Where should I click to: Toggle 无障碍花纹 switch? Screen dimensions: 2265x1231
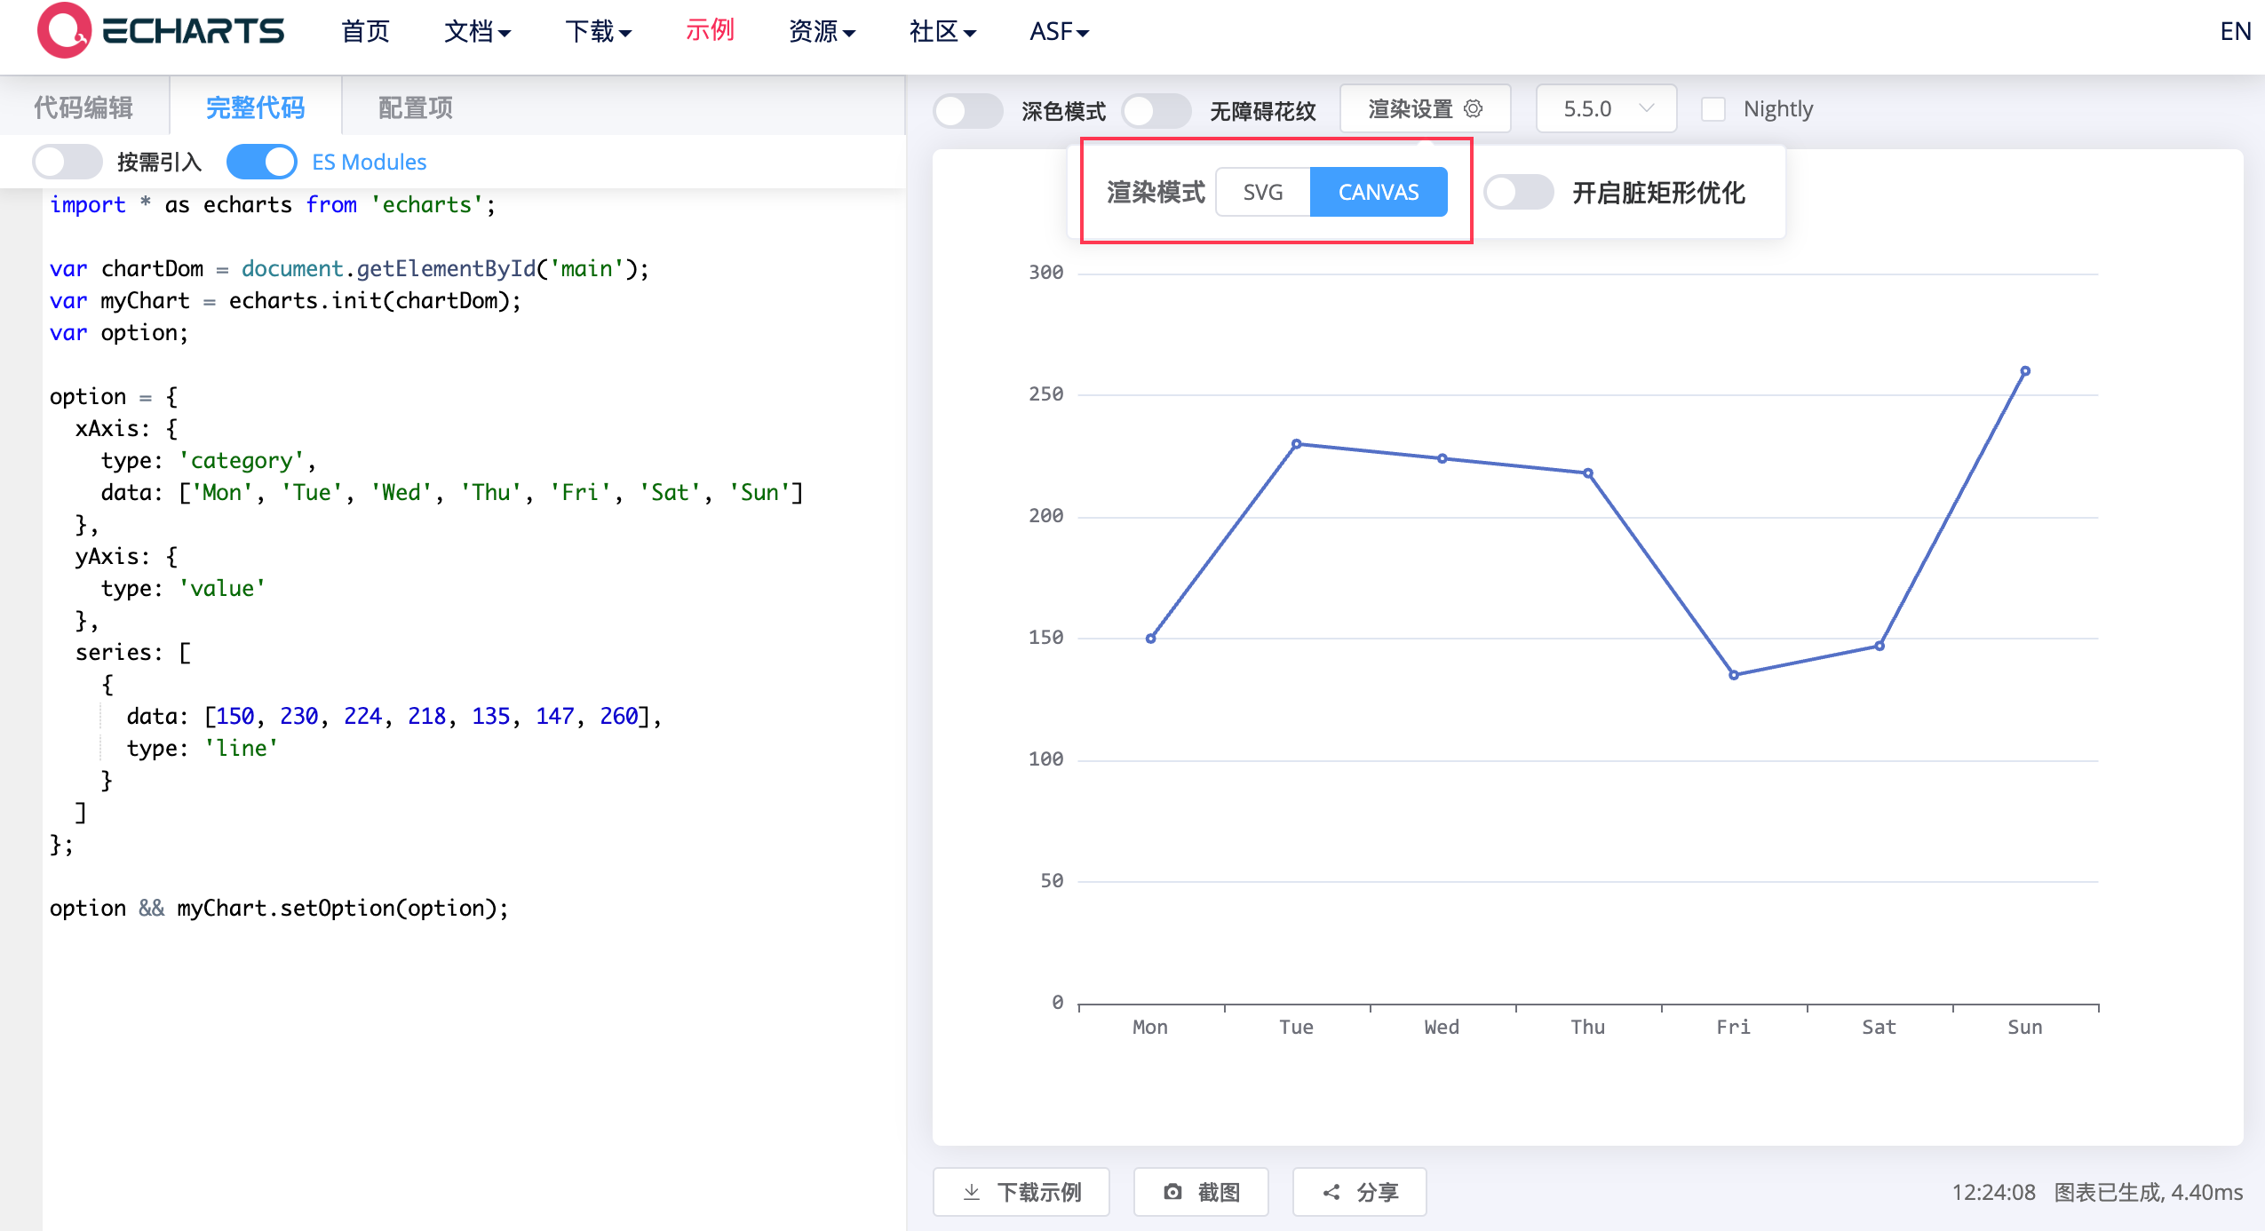pyautogui.click(x=1156, y=110)
